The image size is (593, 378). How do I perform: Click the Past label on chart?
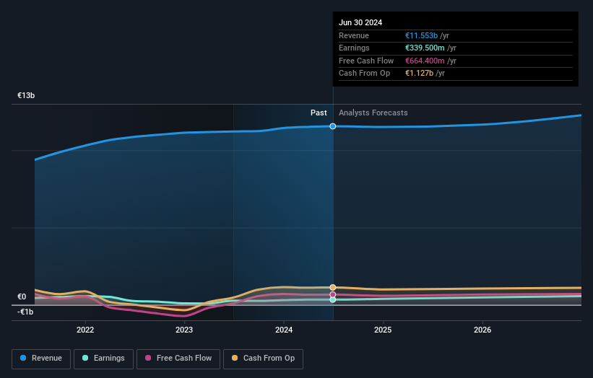[x=319, y=113]
